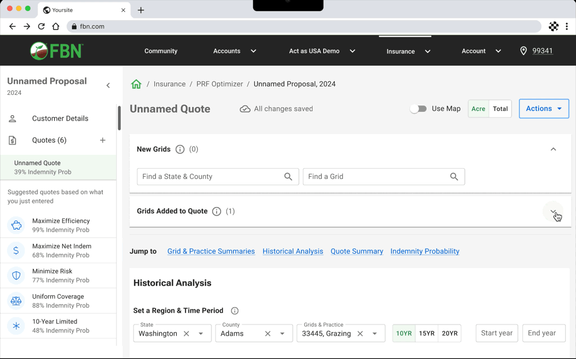Open the PRF Optimizer breadcrumb link
Screen dimensions: 576x359
tap(219, 84)
